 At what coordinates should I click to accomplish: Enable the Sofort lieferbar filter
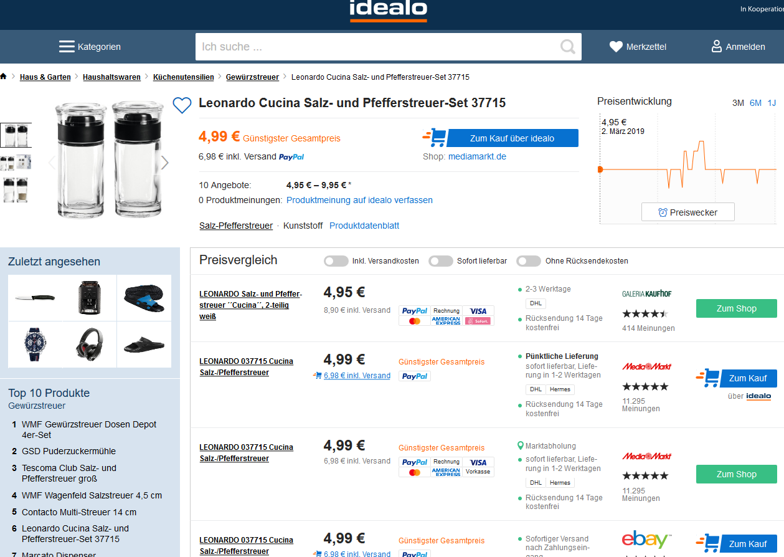pos(441,261)
